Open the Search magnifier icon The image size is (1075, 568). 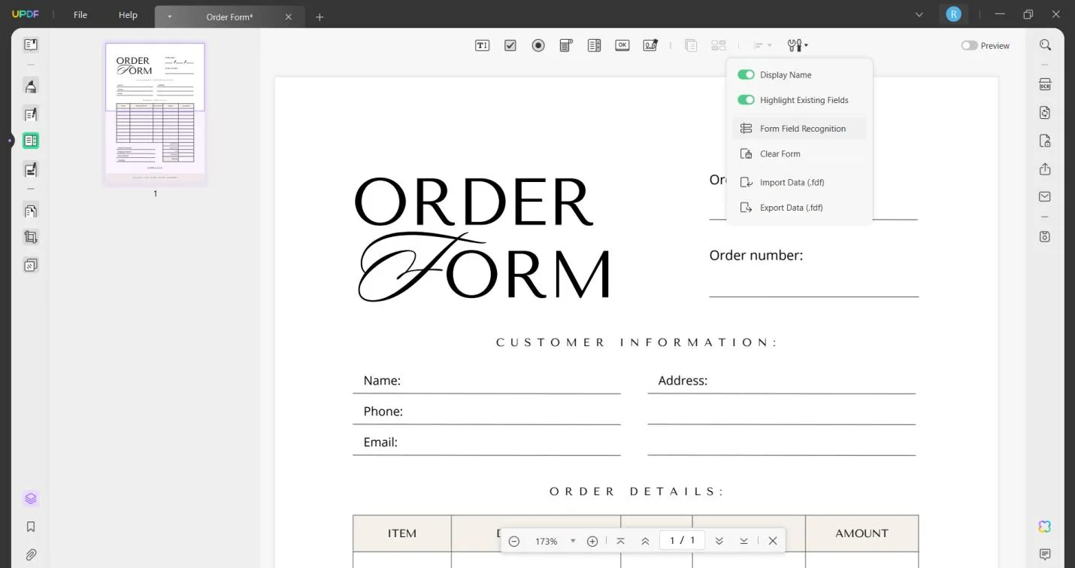[x=1045, y=45]
